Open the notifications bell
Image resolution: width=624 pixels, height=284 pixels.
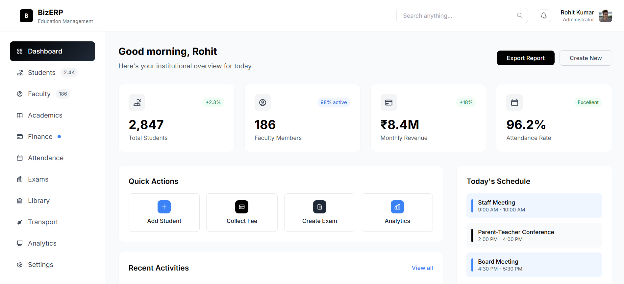click(x=544, y=16)
